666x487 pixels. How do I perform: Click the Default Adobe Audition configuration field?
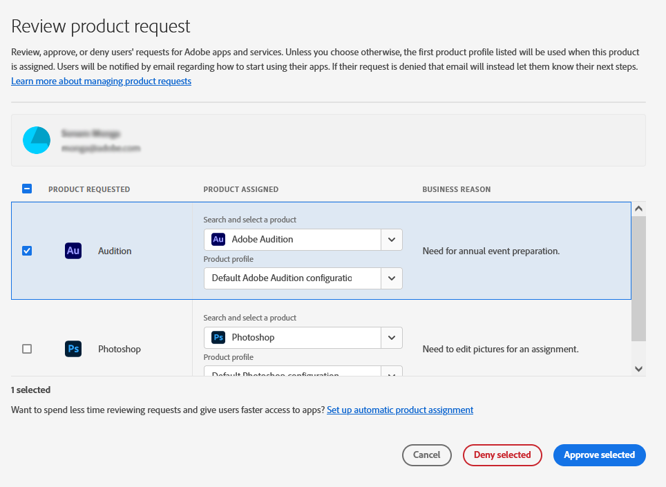(292, 278)
